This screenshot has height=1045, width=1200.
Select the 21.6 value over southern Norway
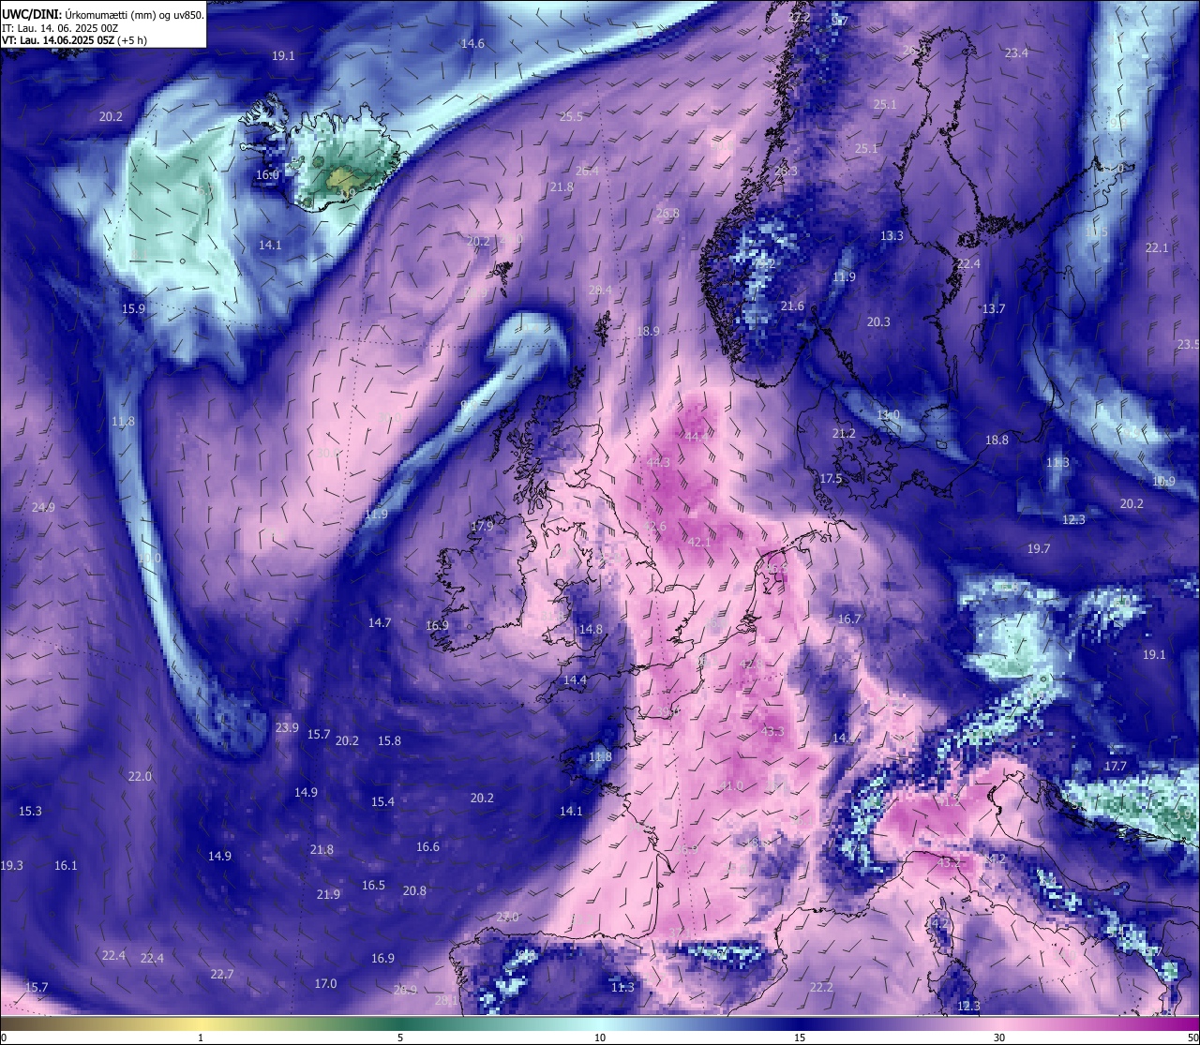(792, 306)
